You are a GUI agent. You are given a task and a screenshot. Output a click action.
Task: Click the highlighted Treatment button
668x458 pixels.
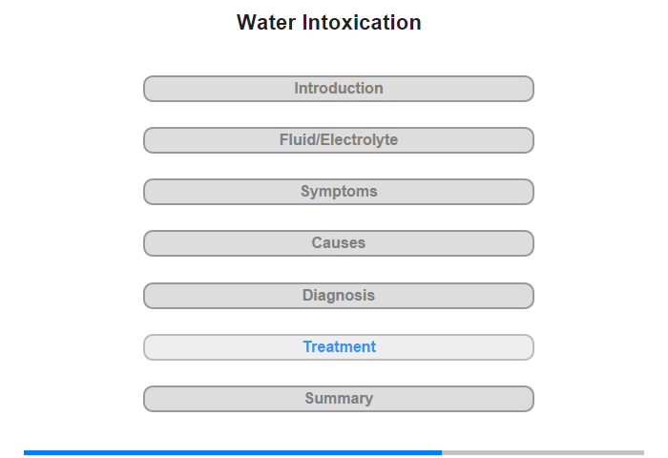[x=339, y=347]
